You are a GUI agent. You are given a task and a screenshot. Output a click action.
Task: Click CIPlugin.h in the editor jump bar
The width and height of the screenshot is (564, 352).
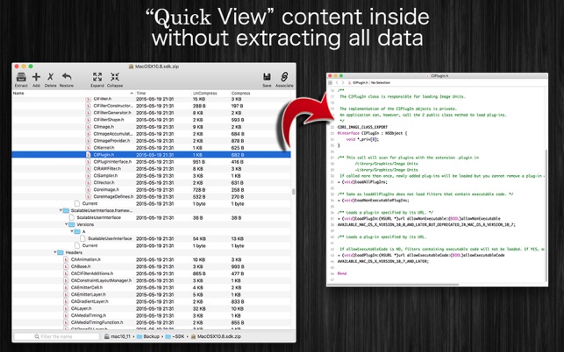(x=358, y=83)
